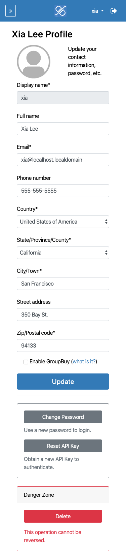Click the site logo in the header
This screenshot has height=558, width=126.
pyautogui.click(x=60, y=11)
